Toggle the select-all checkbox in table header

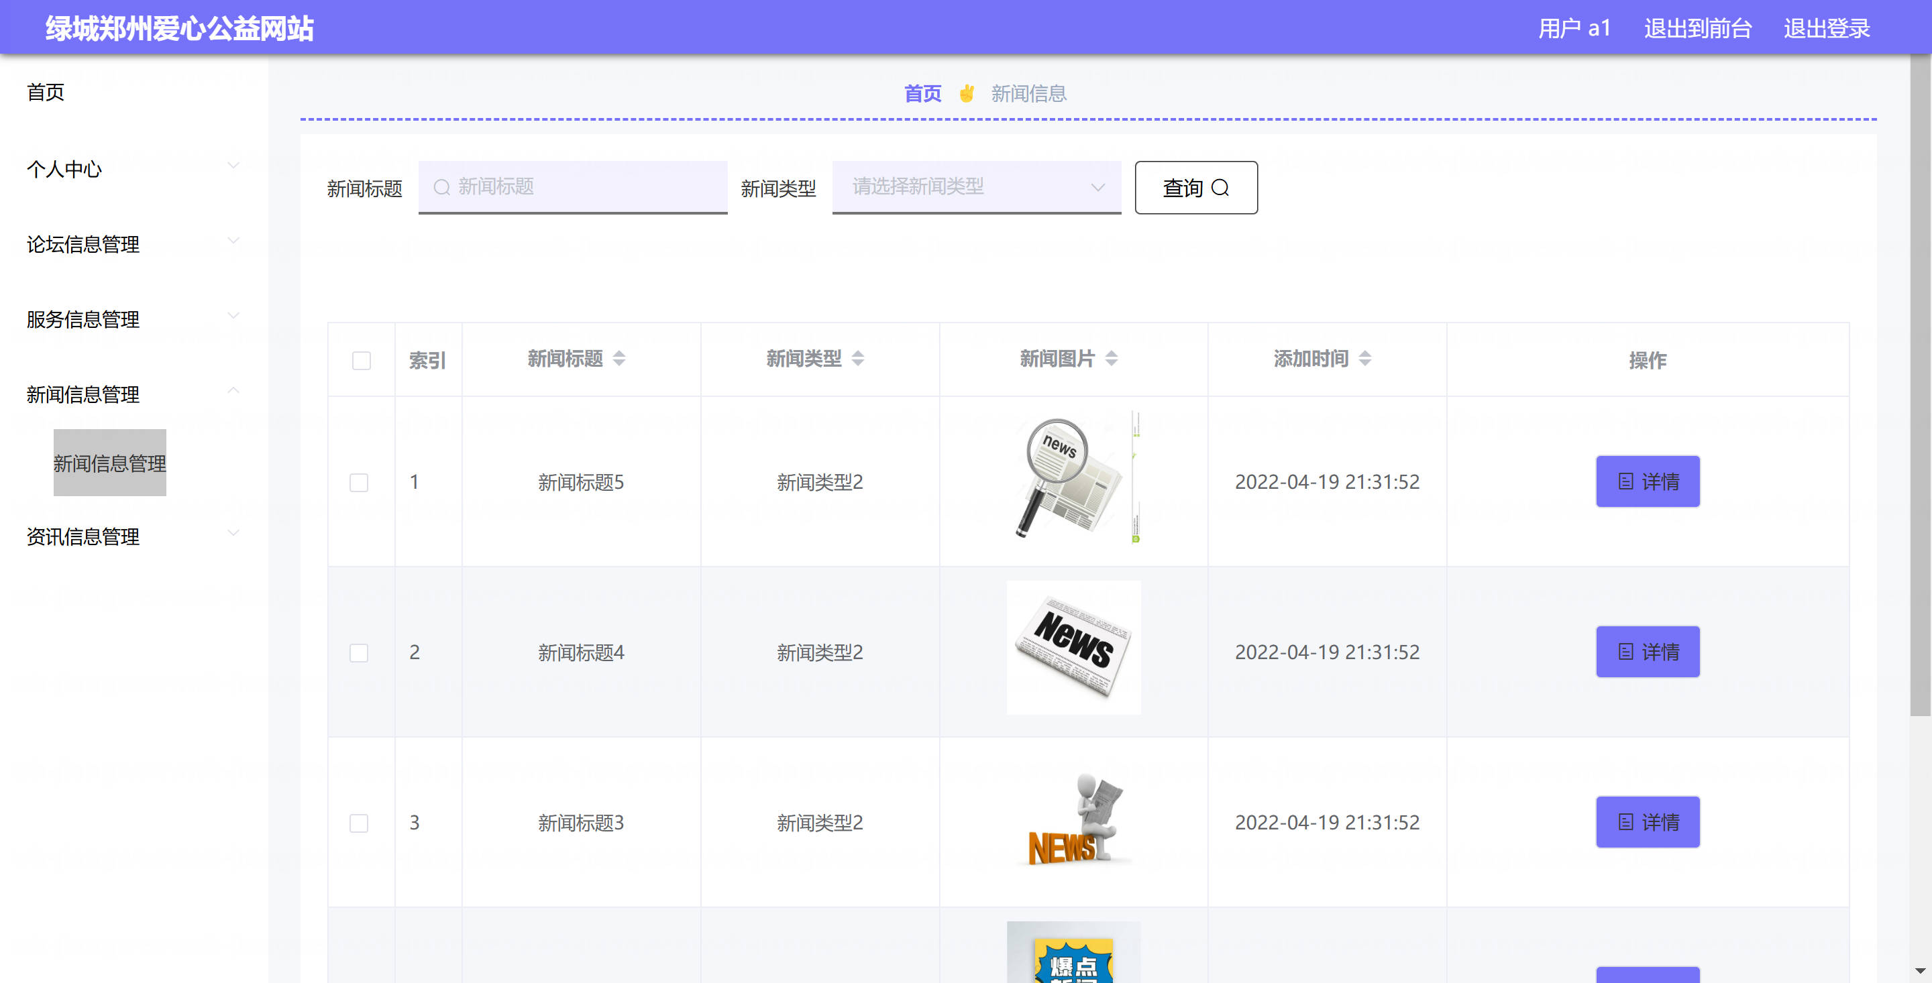pos(362,361)
